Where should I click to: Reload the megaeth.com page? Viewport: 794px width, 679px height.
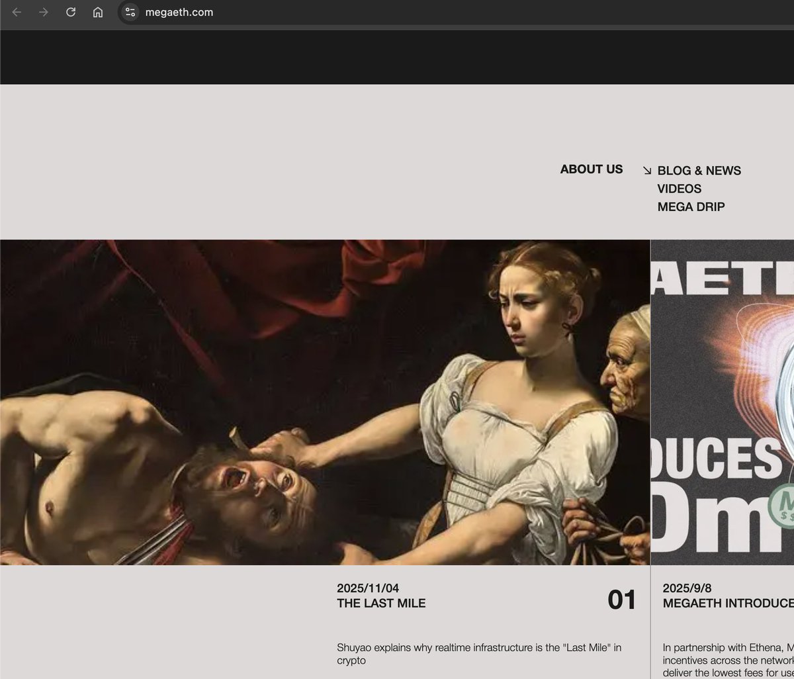click(71, 12)
